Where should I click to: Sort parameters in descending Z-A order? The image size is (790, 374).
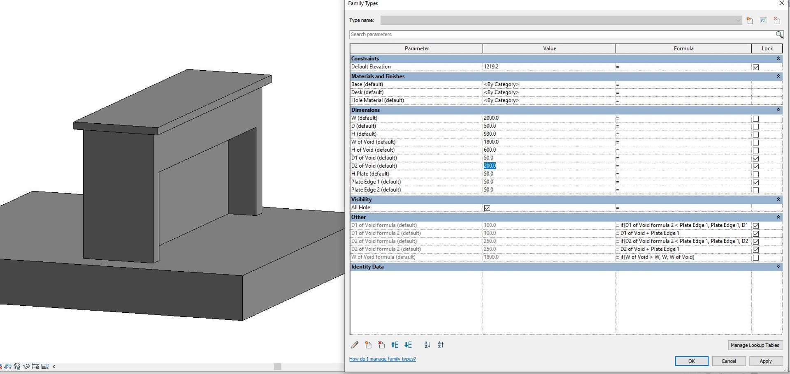(441, 345)
